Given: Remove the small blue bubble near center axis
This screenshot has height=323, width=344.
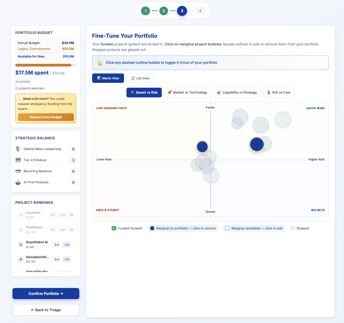Looking at the screenshot, I should 202,147.
